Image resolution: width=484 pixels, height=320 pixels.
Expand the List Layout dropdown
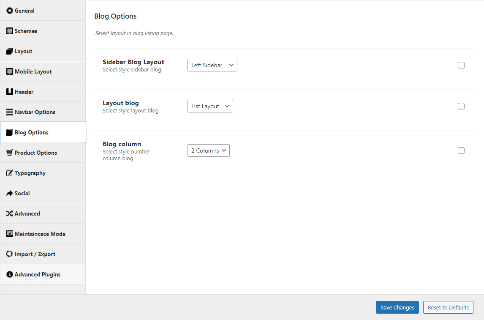(x=210, y=106)
